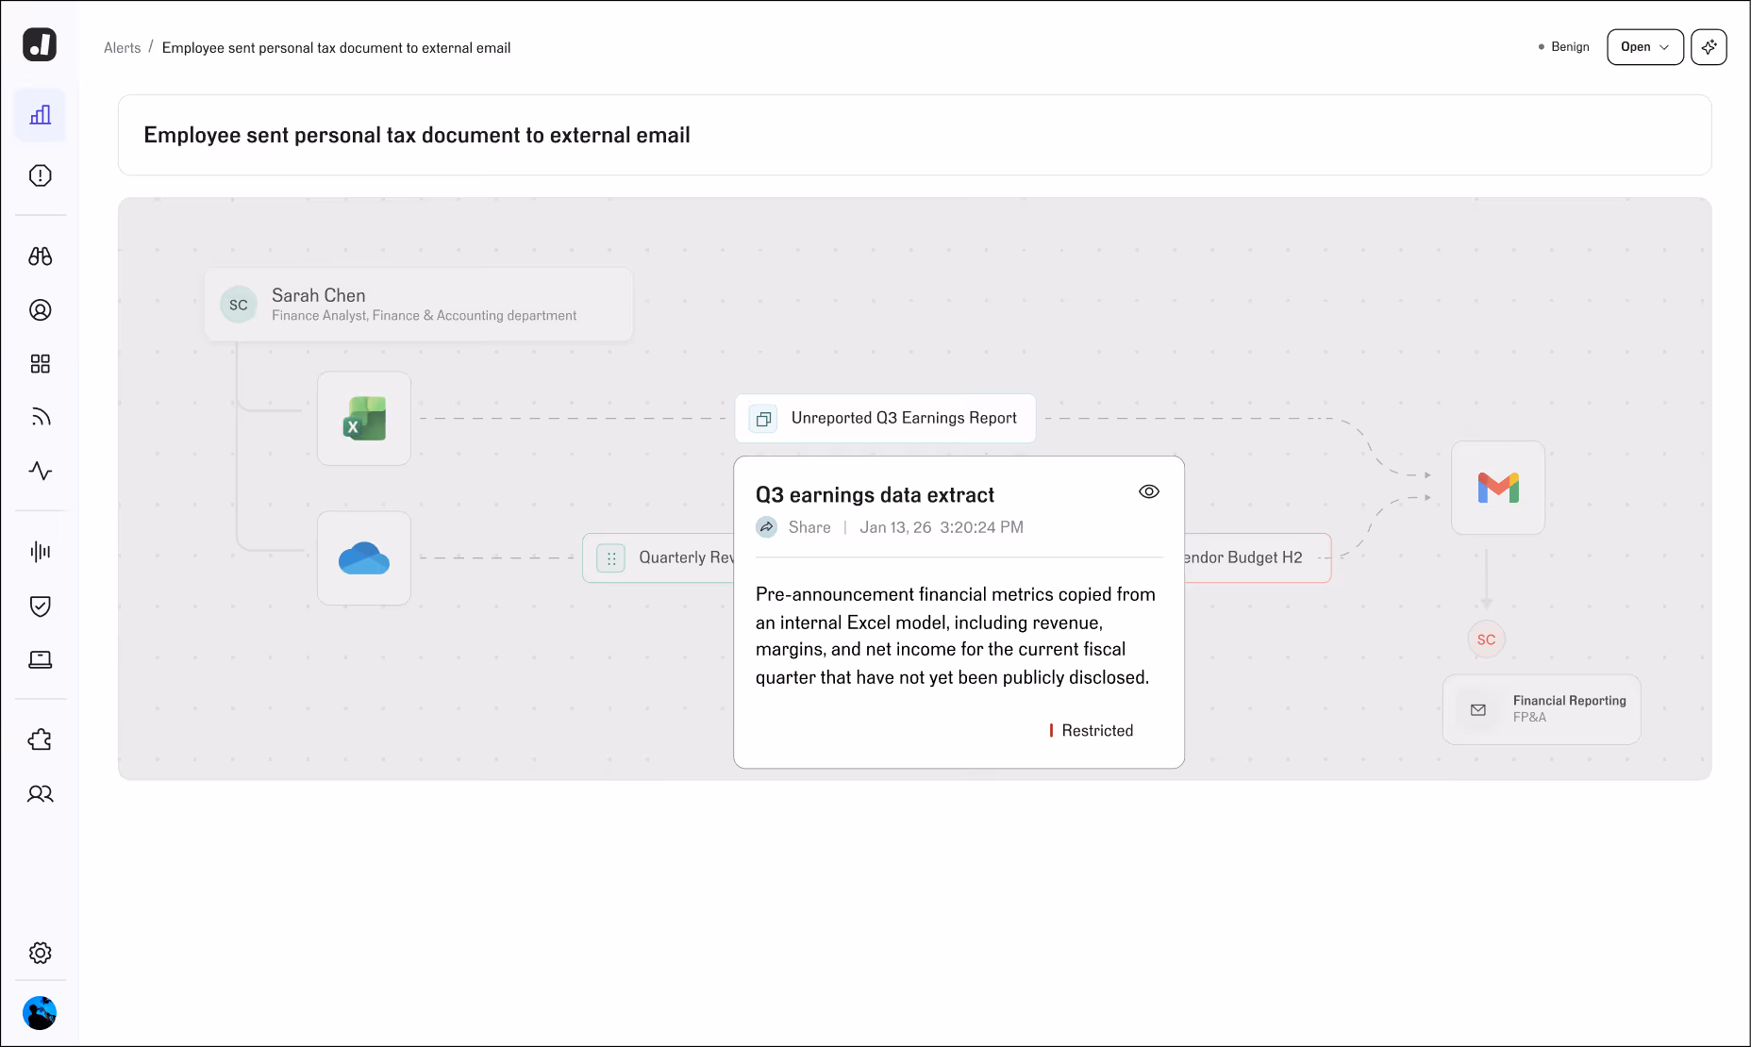Open the two-people team icon
This screenshot has width=1751, height=1047.
click(40, 794)
